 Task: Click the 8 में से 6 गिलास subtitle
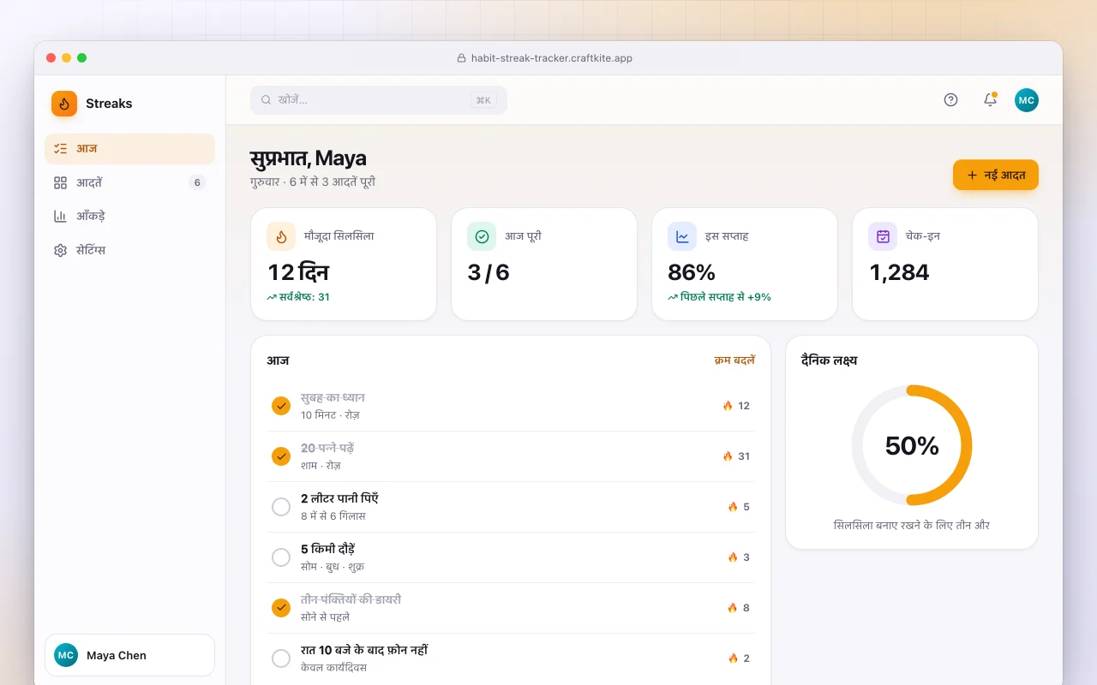(333, 516)
